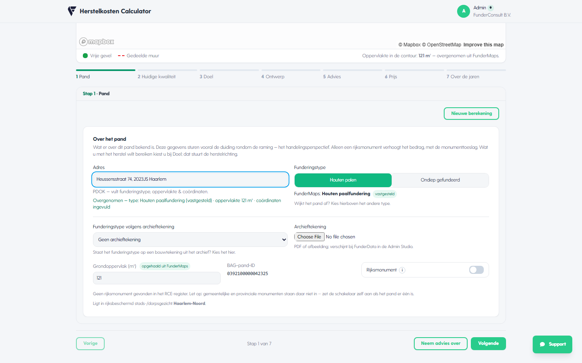
Task: Toggle the Rijksmonument switch
Action: tap(477, 270)
